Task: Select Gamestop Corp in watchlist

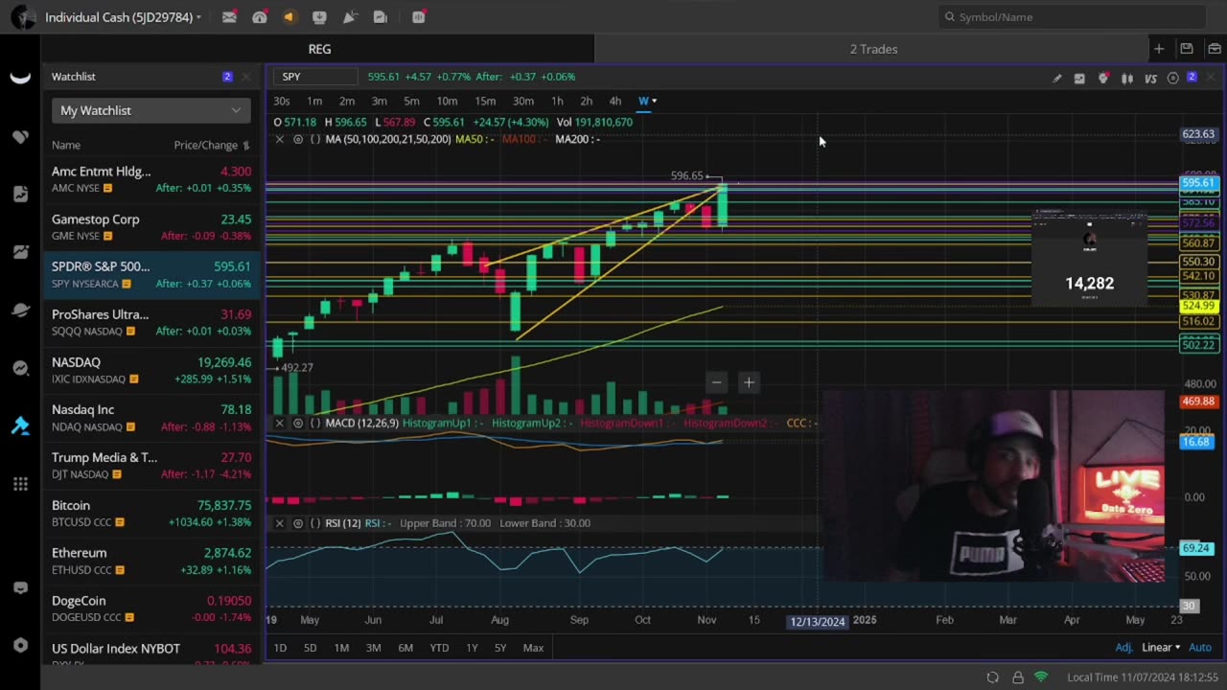Action: (151, 227)
